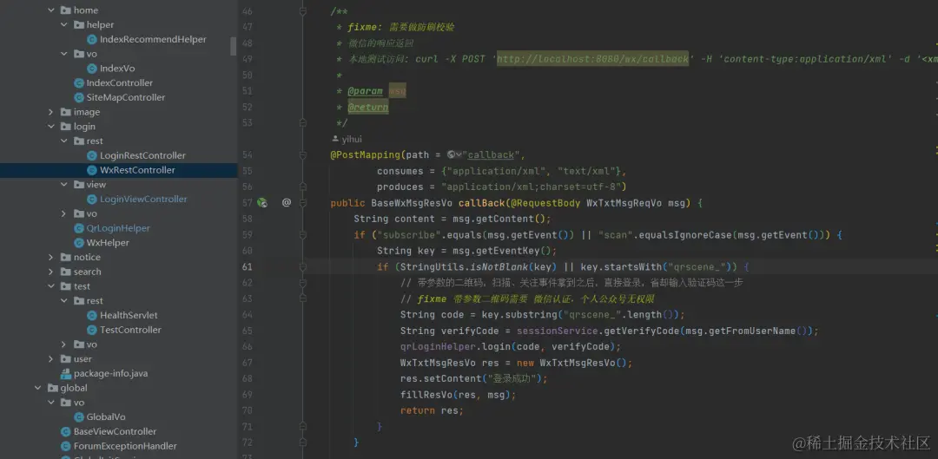Click the user package folder icon
938x459 pixels.
(65, 358)
